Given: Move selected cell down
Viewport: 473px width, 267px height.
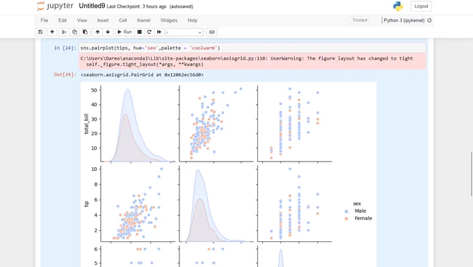Looking at the screenshot, I should (108, 32).
